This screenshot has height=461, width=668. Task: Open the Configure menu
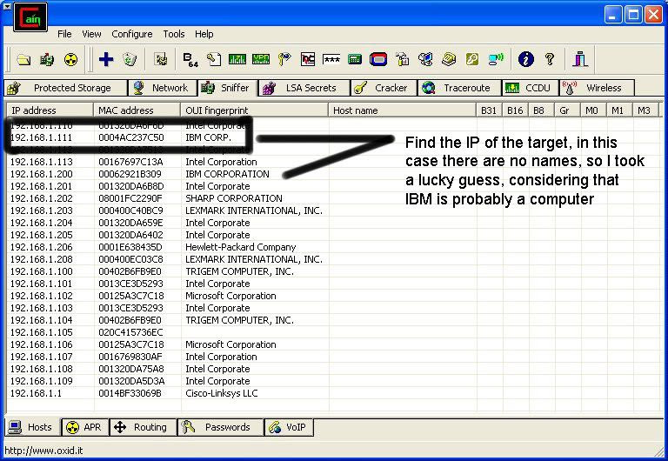pos(132,34)
